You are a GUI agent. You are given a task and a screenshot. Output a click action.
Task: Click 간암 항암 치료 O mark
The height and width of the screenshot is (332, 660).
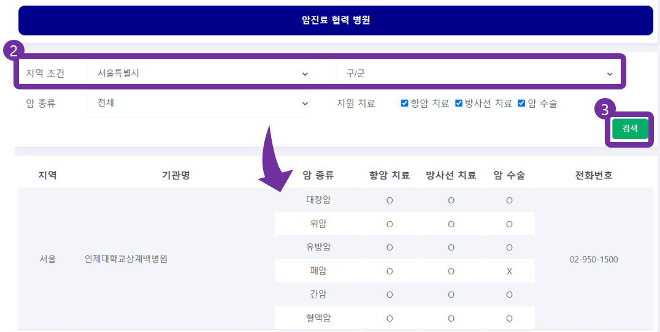point(389,295)
